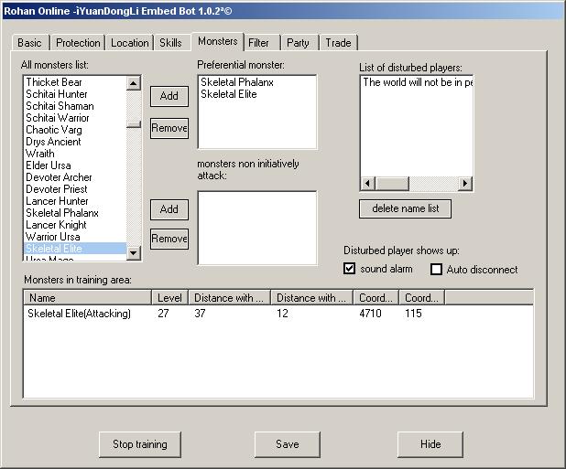Select Schitai Hunter in monsters list

75,94
